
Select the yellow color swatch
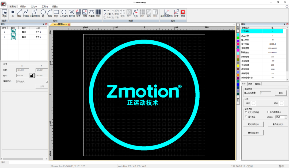[x=238, y=66]
